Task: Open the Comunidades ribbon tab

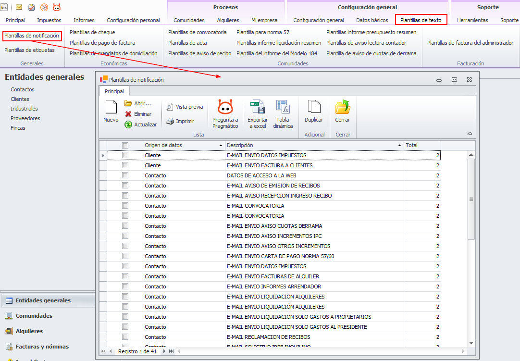Action: point(189,20)
